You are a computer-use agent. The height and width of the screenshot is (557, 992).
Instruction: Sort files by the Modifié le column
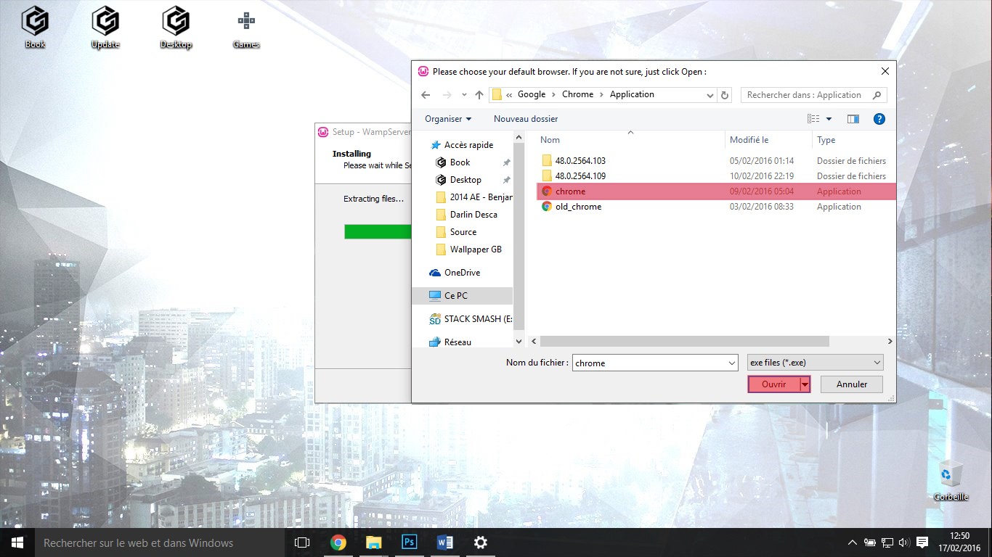pyautogui.click(x=749, y=140)
